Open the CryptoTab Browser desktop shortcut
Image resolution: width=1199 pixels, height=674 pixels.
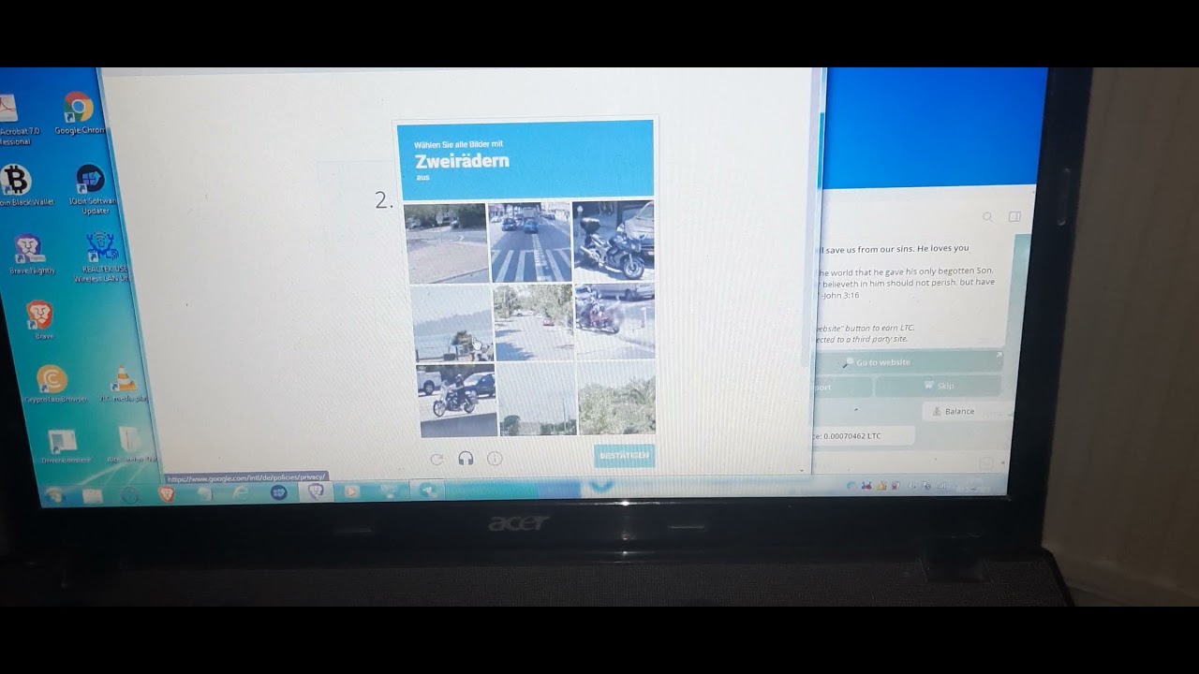coord(52,384)
